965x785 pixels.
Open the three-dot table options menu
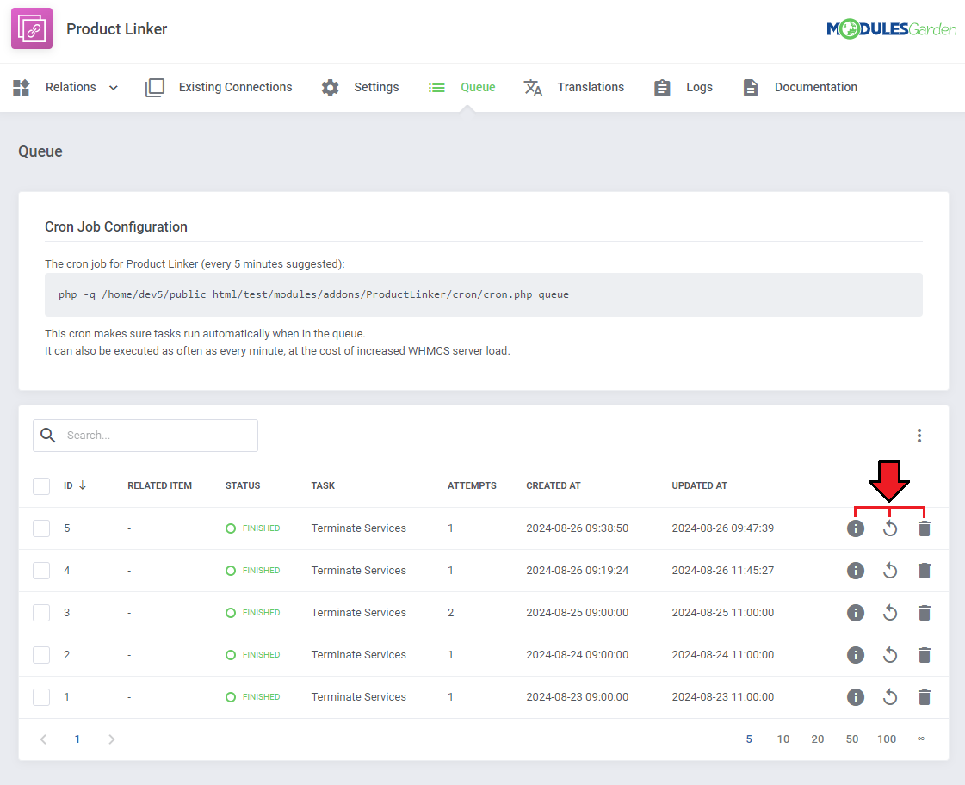[919, 436]
